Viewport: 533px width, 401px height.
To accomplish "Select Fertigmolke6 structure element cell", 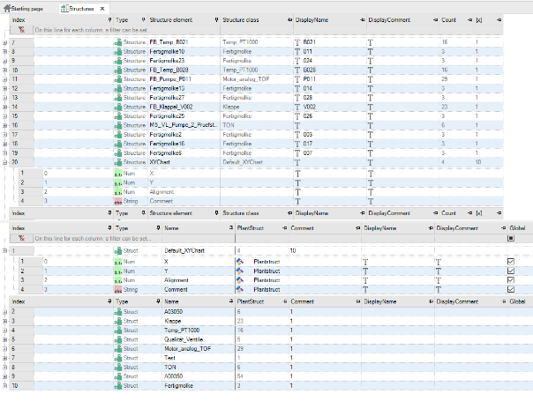I will click(166, 153).
